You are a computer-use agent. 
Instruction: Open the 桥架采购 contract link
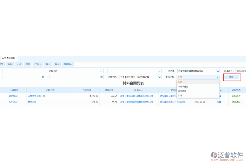coord(32,102)
